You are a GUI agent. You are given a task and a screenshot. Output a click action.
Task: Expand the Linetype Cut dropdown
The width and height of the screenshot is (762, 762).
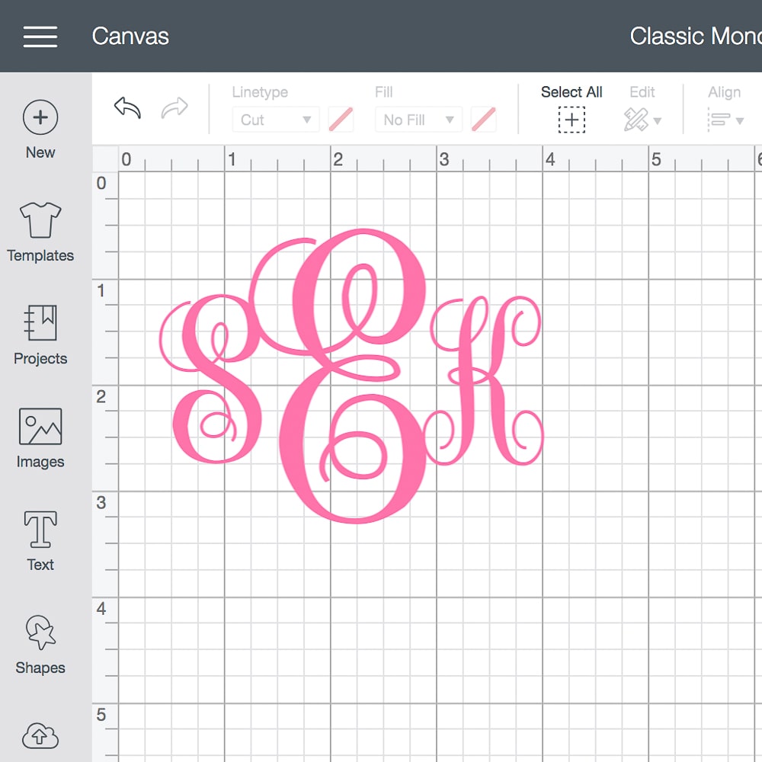coord(275,120)
